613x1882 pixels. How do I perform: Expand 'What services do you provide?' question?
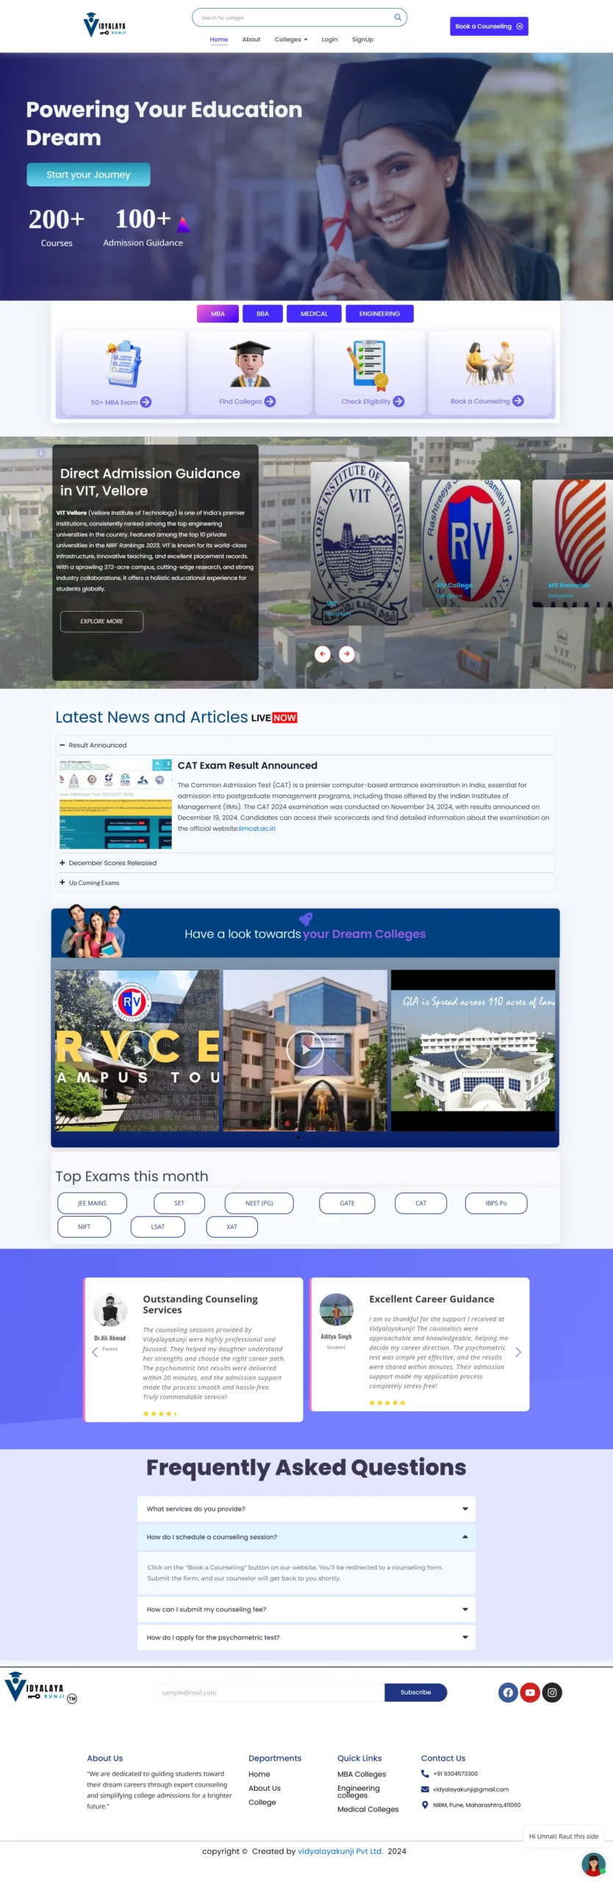coord(306,1509)
